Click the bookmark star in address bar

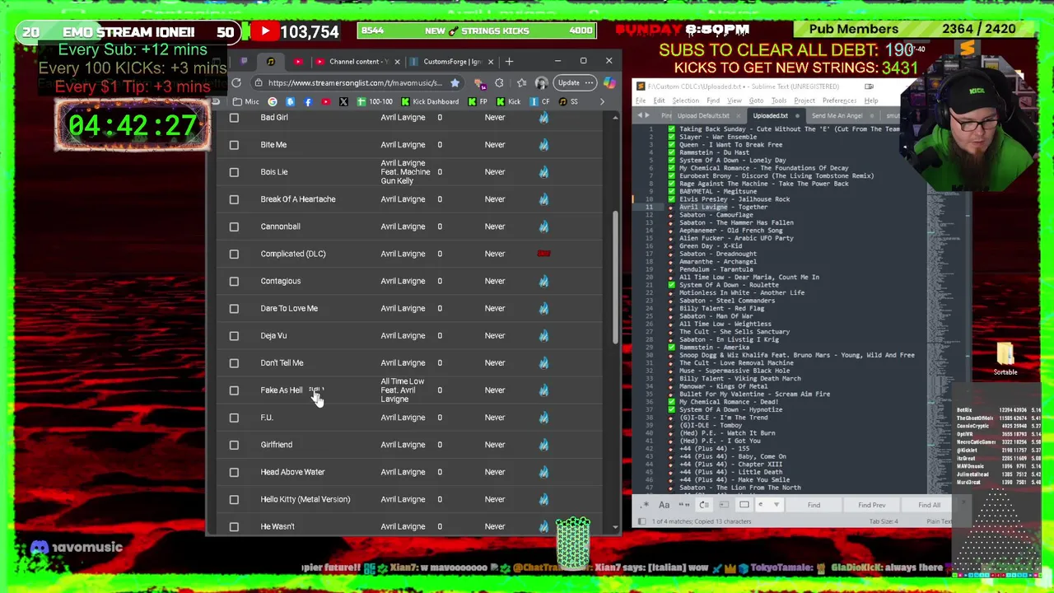pos(454,82)
